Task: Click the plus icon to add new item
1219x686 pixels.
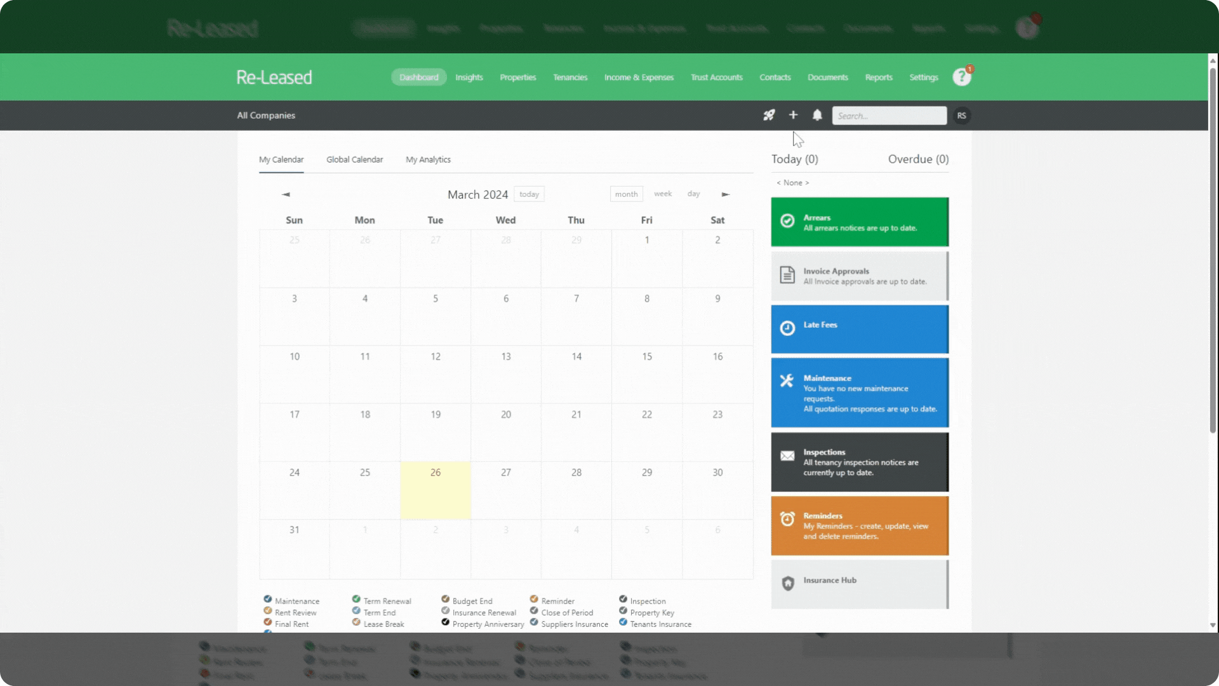Action: click(793, 115)
